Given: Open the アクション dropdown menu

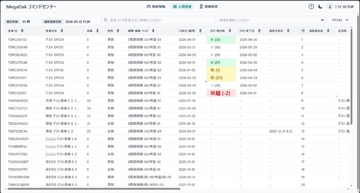Looking at the screenshot, I should point(340,20).
